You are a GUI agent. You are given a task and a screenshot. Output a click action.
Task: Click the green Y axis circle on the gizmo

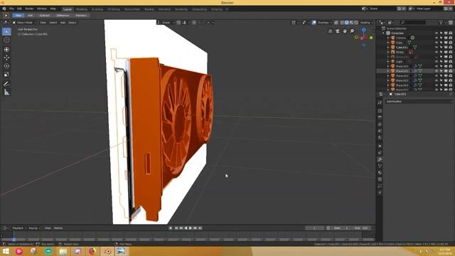(371, 38)
